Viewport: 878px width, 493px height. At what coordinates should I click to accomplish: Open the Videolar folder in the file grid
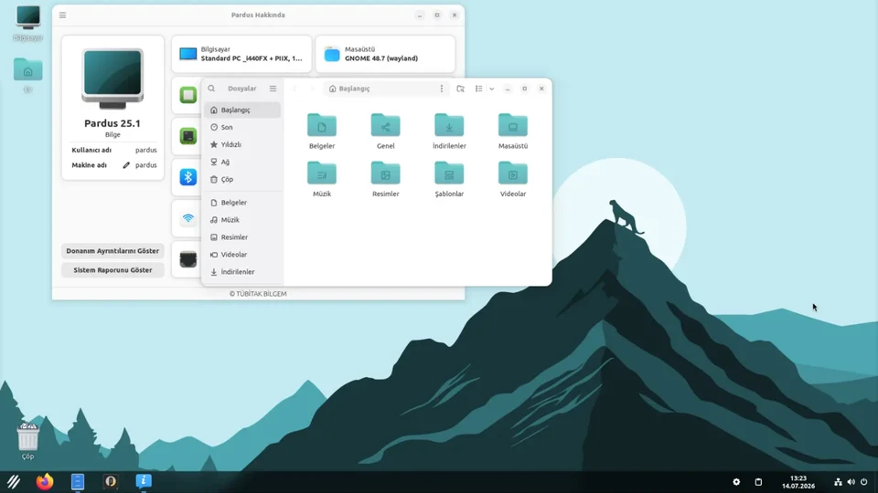(513, 178)
